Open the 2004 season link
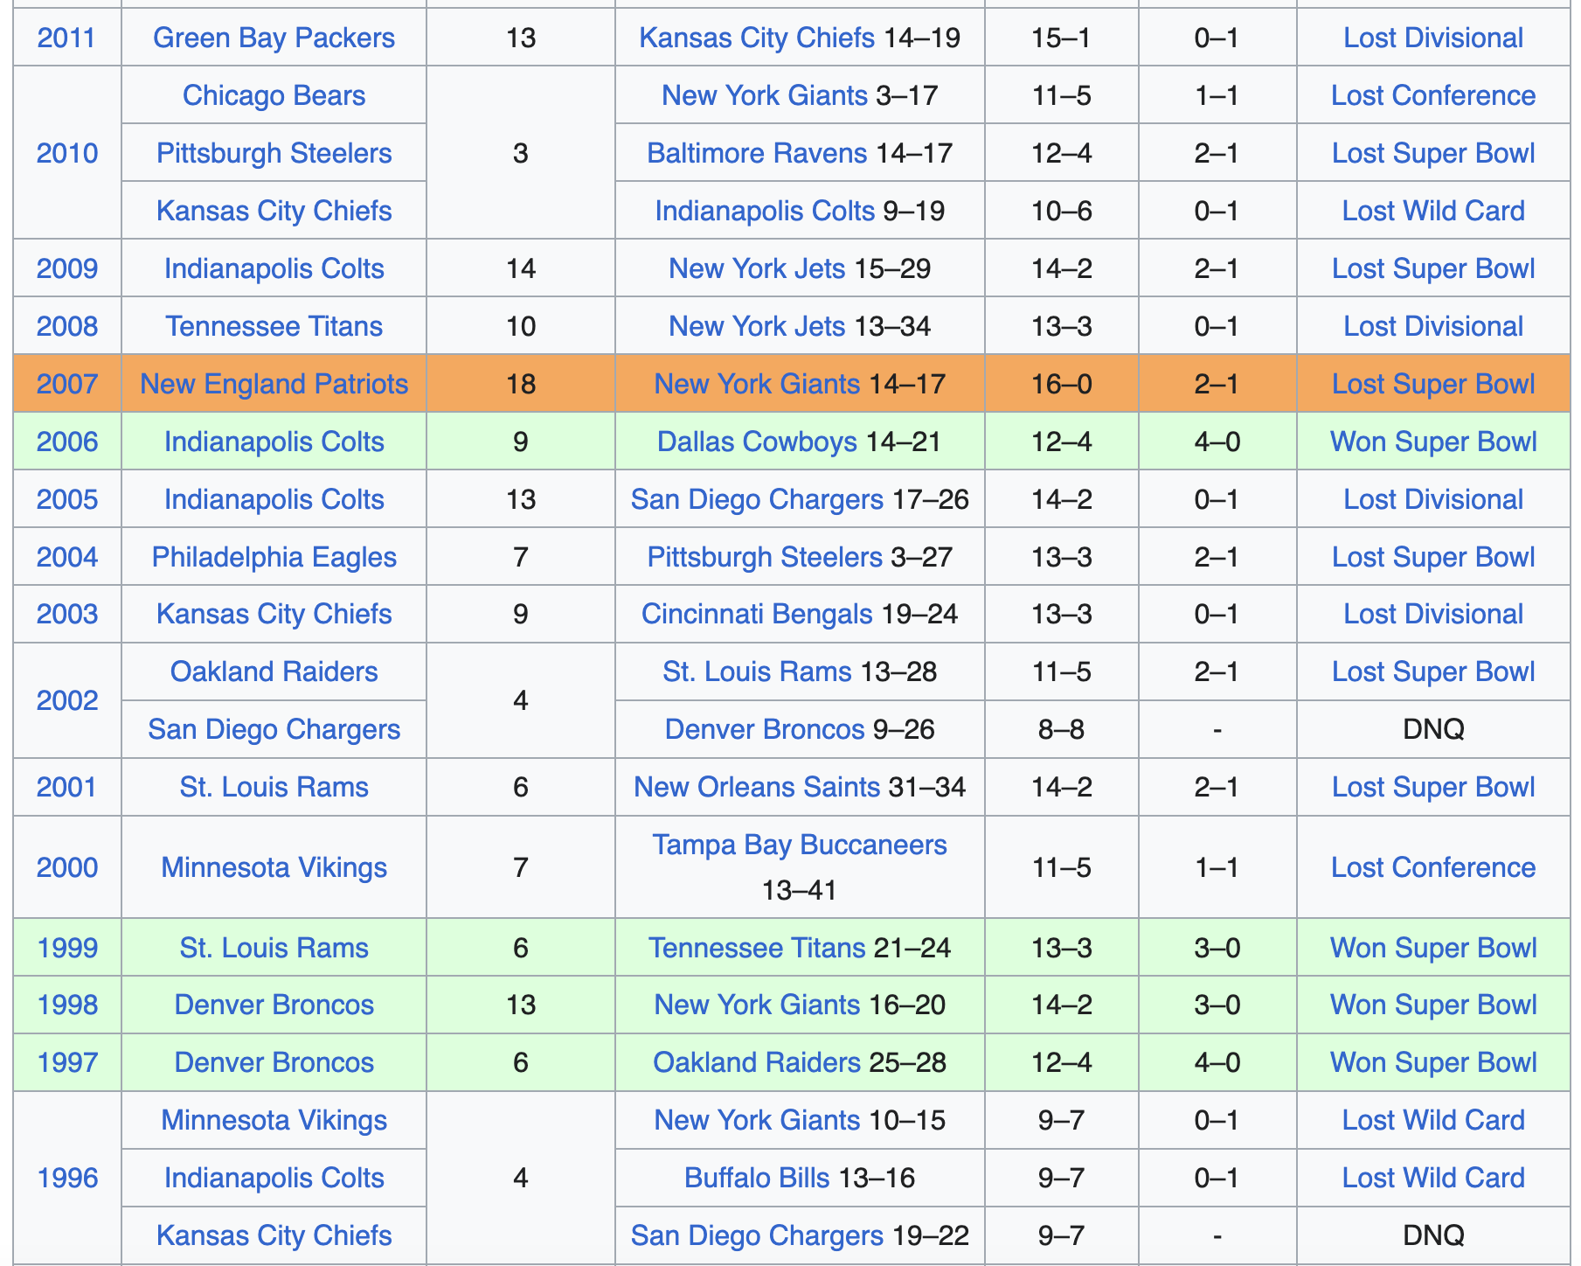This screenshot has width=1581, height=1266. point(66,557)
